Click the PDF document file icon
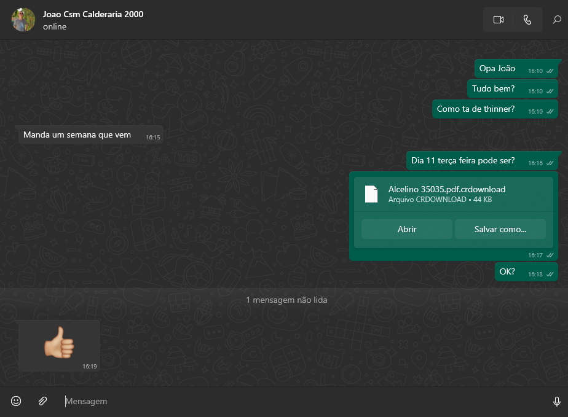The image size is (568, 417). pyautogui.click(x=371, y=194)
